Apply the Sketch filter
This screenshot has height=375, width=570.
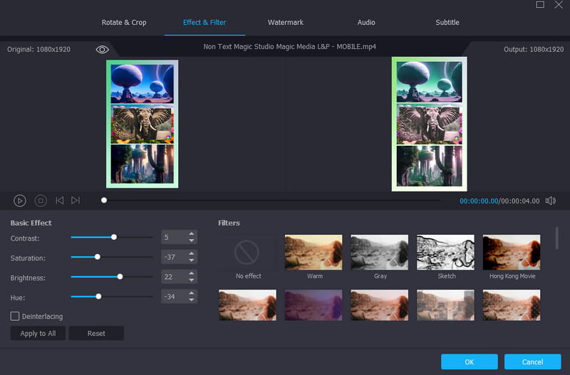(x=445, y=253)
